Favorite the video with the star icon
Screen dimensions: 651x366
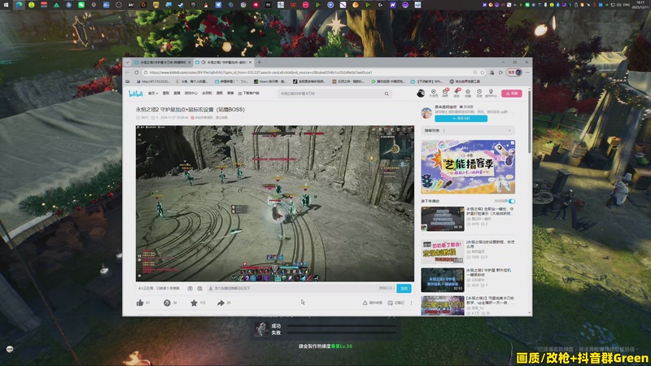click(194, 303)
